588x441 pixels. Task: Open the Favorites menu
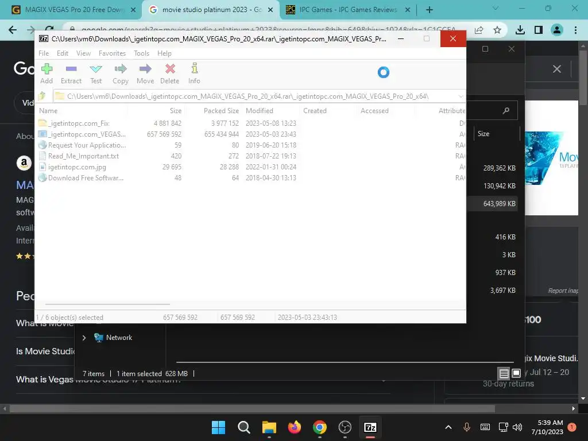tap(112, 53)
